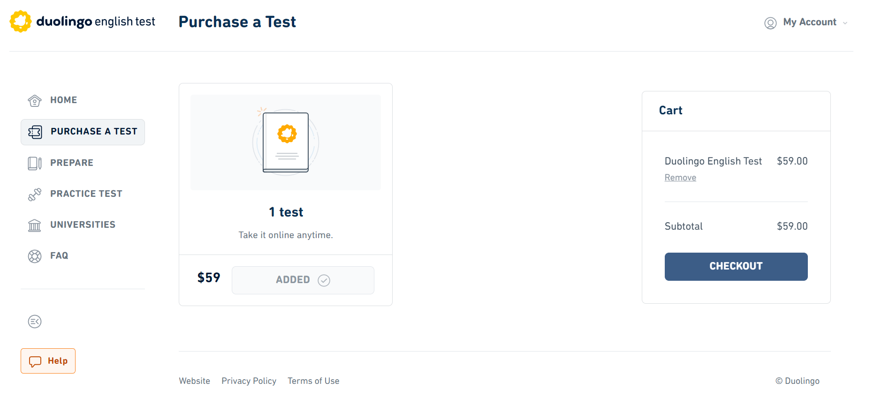Click the test certificate illustration thumbnail
Screen dimensions: 874x412
pos(286,142)
